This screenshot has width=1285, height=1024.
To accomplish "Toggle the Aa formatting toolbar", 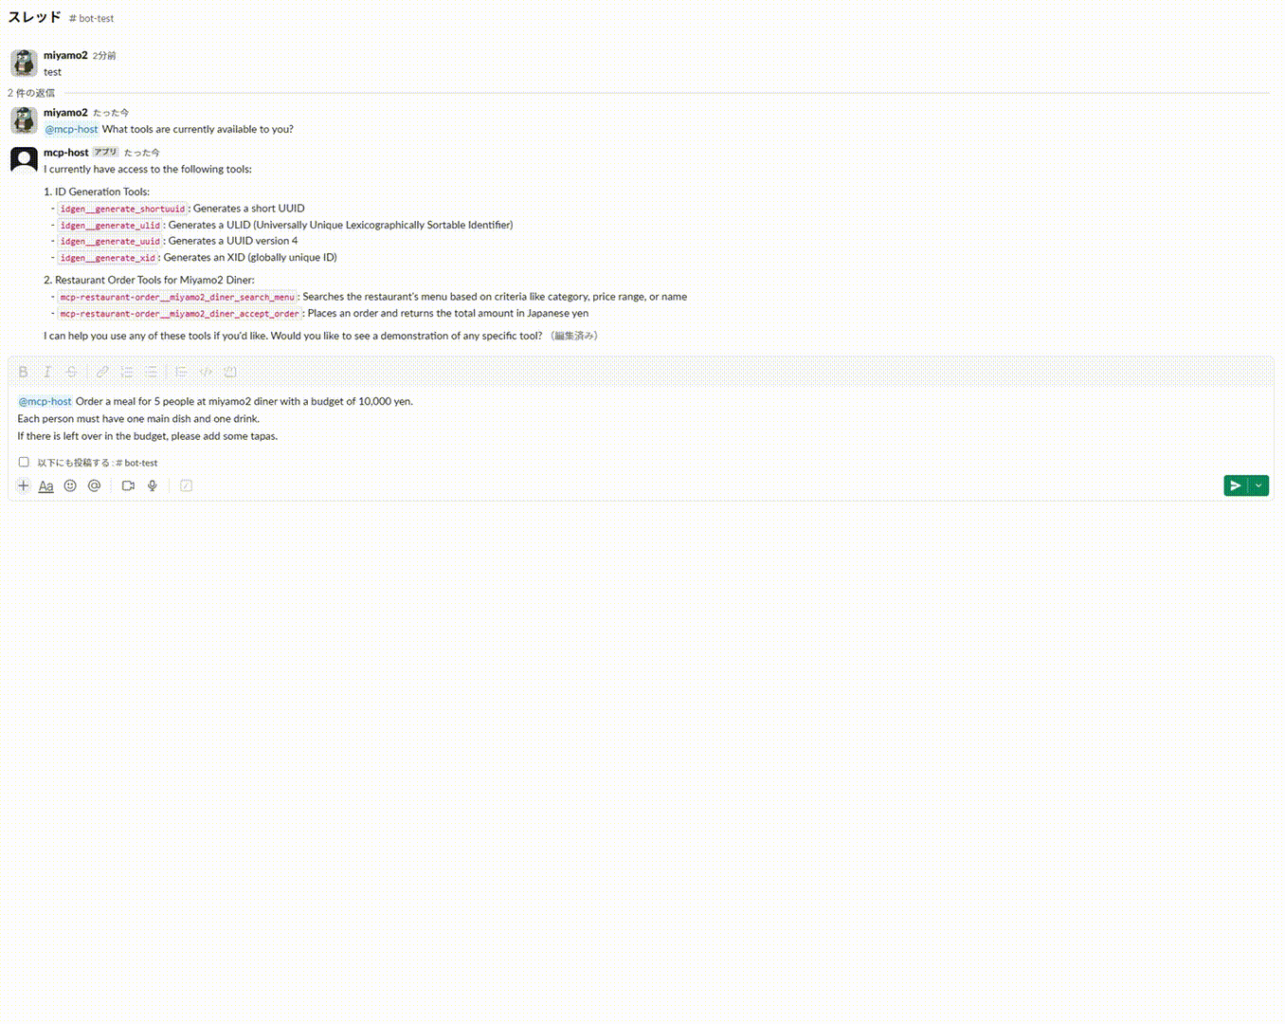I will [45, 485].
